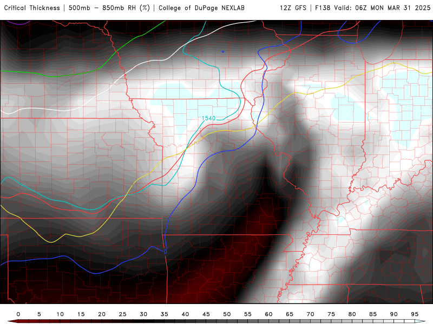
Task: Click the blue "0" contour label
Action: pyautogui.click(x=166, y=252)
